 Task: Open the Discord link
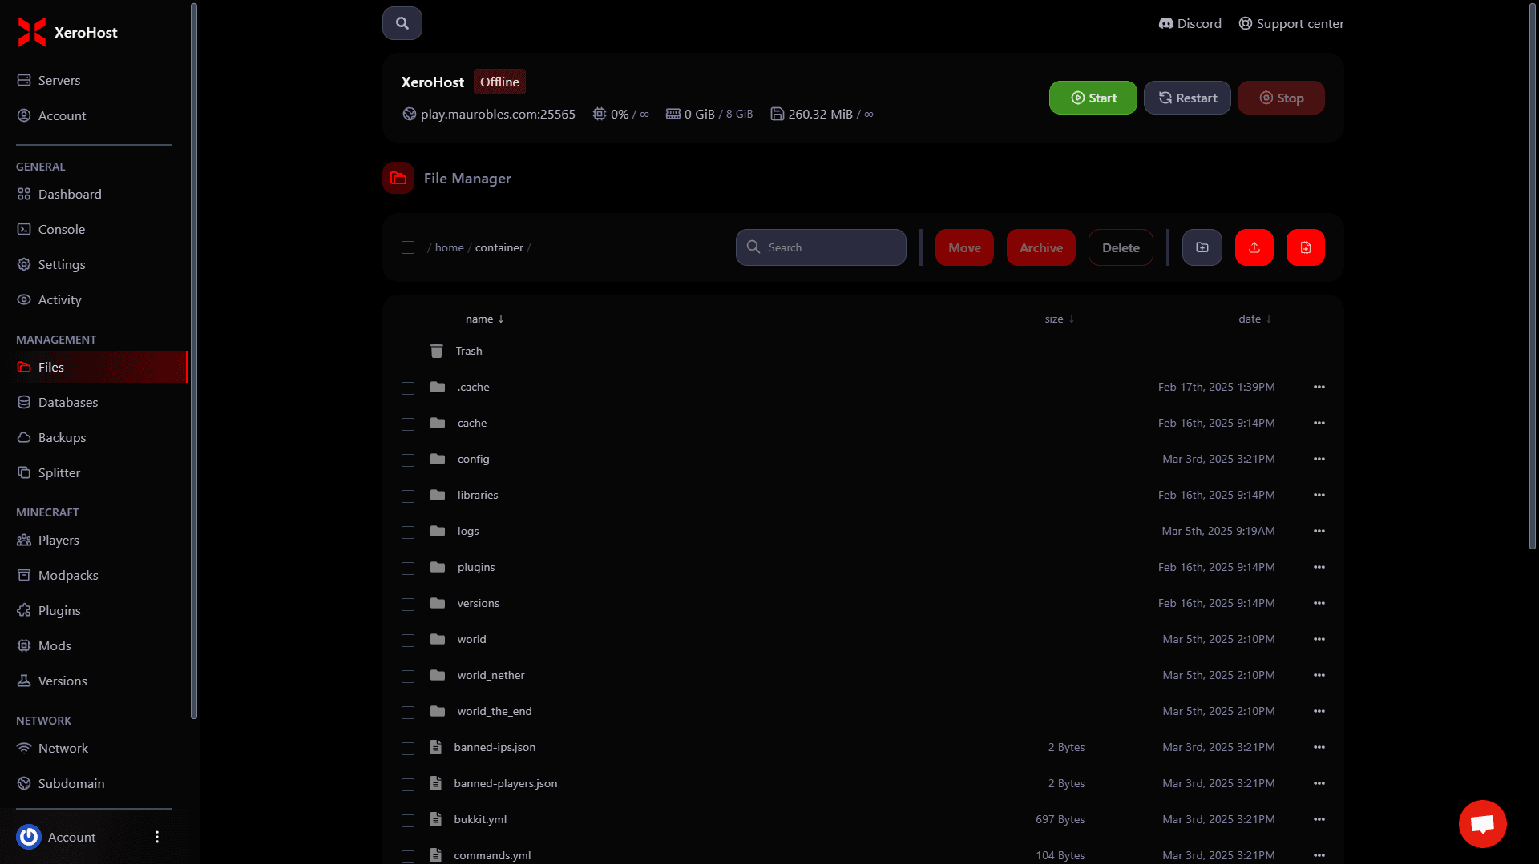pos(1190,23)
